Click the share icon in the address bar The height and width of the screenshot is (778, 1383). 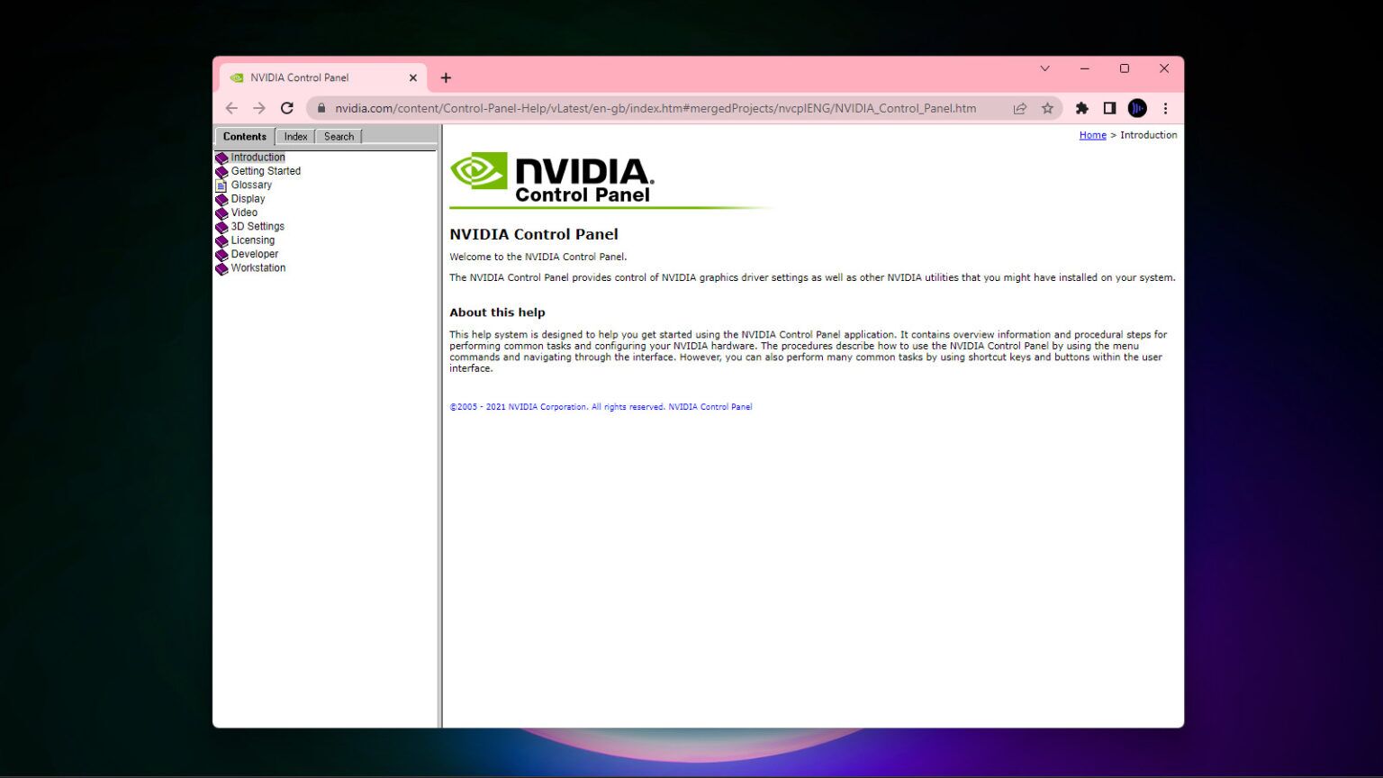(1019, 108)
